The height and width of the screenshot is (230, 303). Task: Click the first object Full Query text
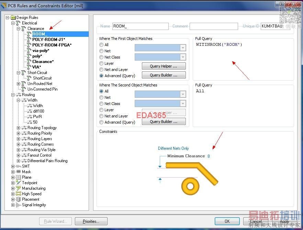tap(219, 44)
